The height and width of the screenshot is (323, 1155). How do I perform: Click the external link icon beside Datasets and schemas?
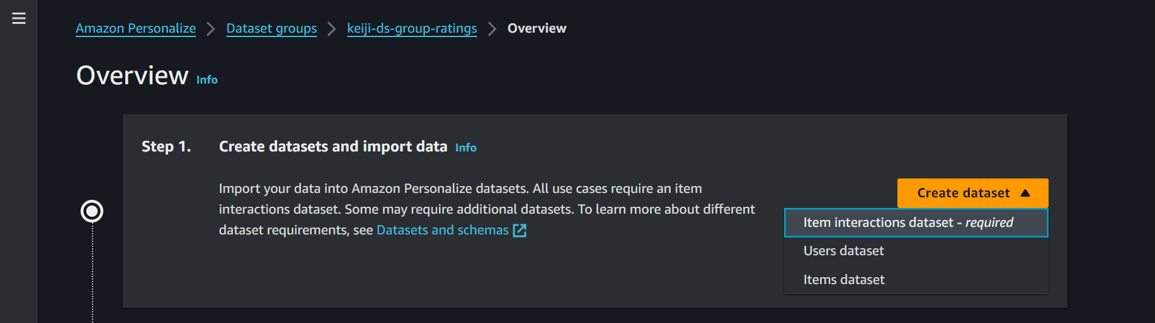[x=520, y=231]
